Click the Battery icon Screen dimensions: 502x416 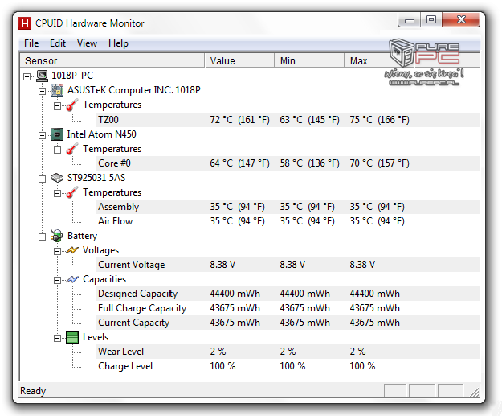57,236
